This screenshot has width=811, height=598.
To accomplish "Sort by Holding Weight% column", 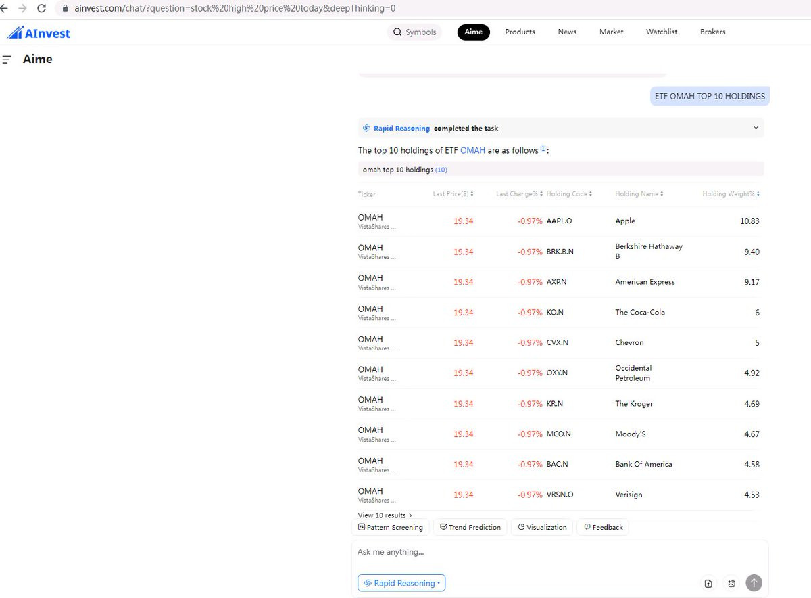I will 731,194.
